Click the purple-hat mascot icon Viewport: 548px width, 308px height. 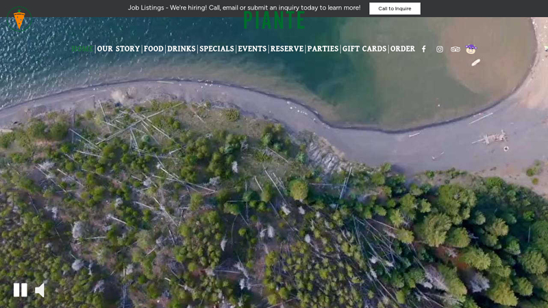471,49
